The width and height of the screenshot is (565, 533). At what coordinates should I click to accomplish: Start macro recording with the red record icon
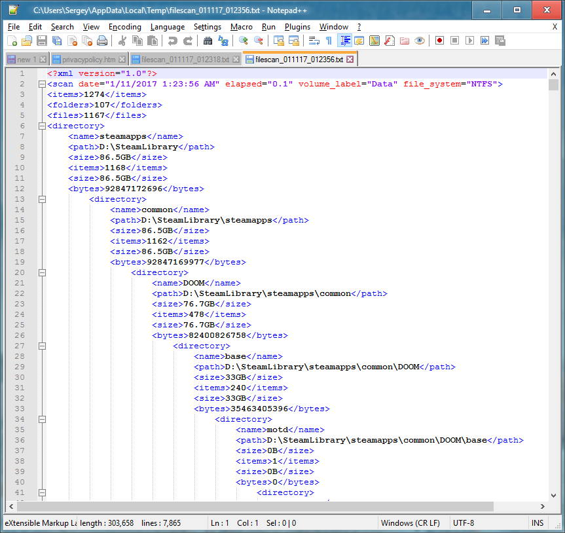(x=439, y=41)
